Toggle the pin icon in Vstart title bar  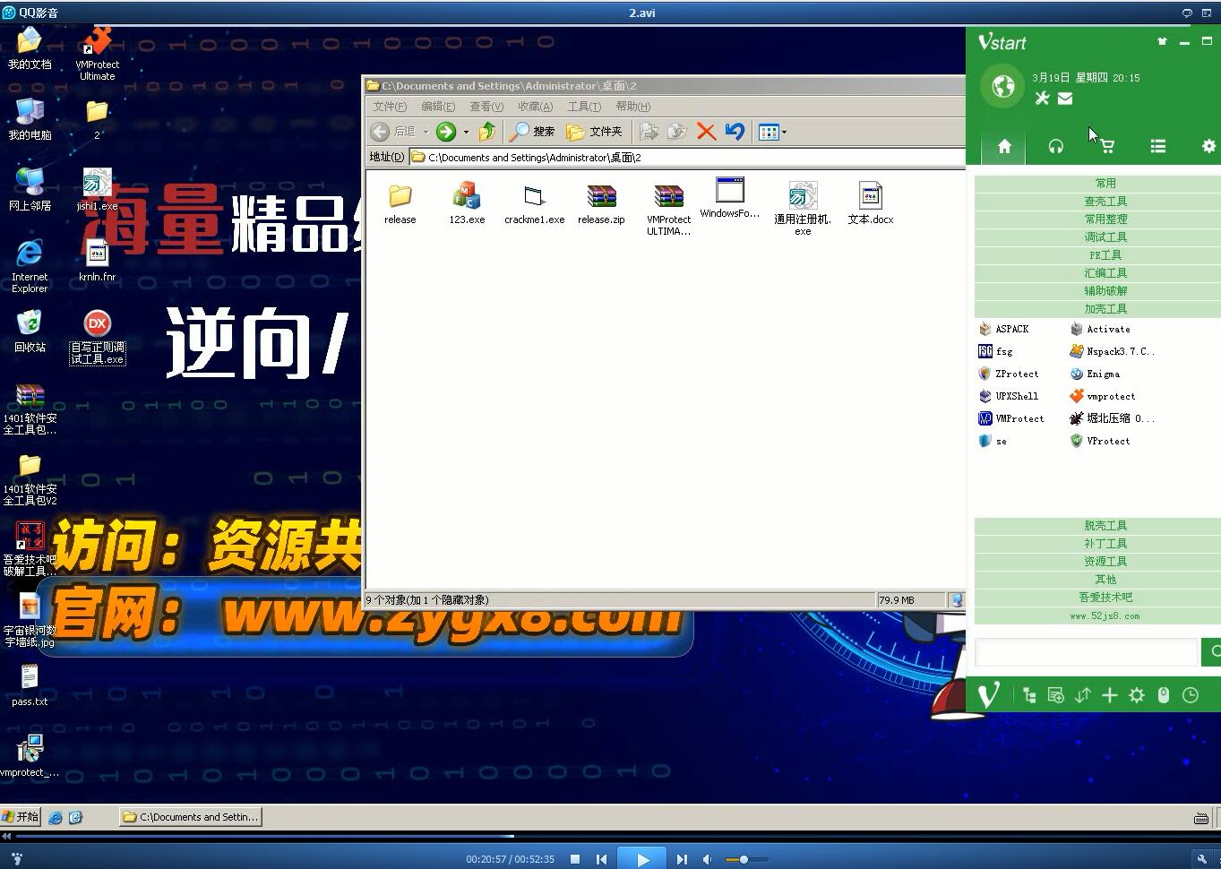click(x=1162, y=41)
